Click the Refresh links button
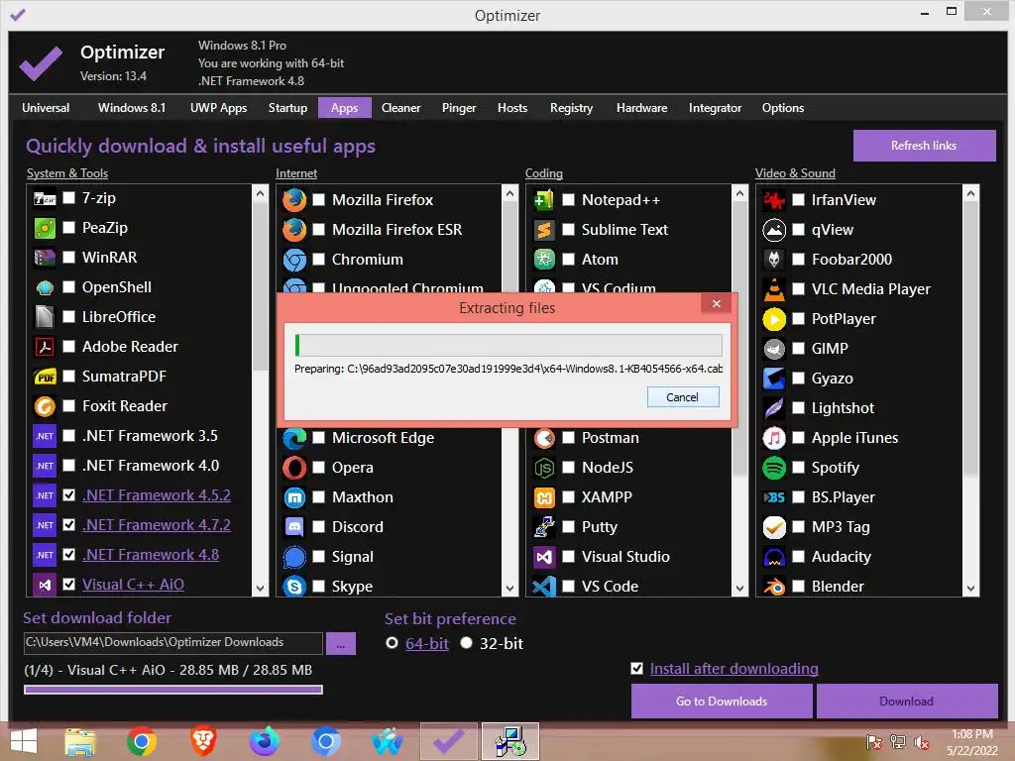 click(924, 146)
